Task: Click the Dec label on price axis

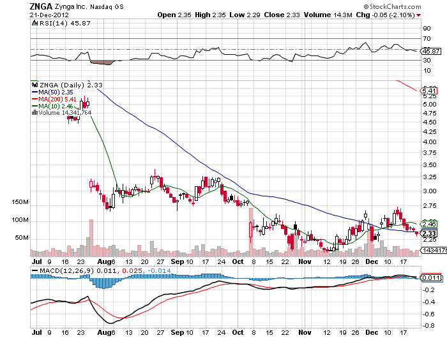Action: 372,261
